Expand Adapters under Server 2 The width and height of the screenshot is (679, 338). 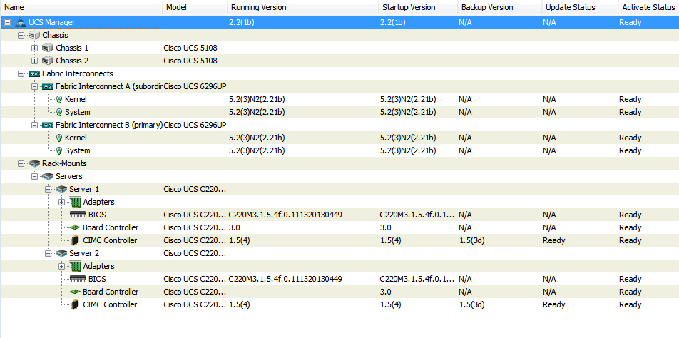(61, 266)
